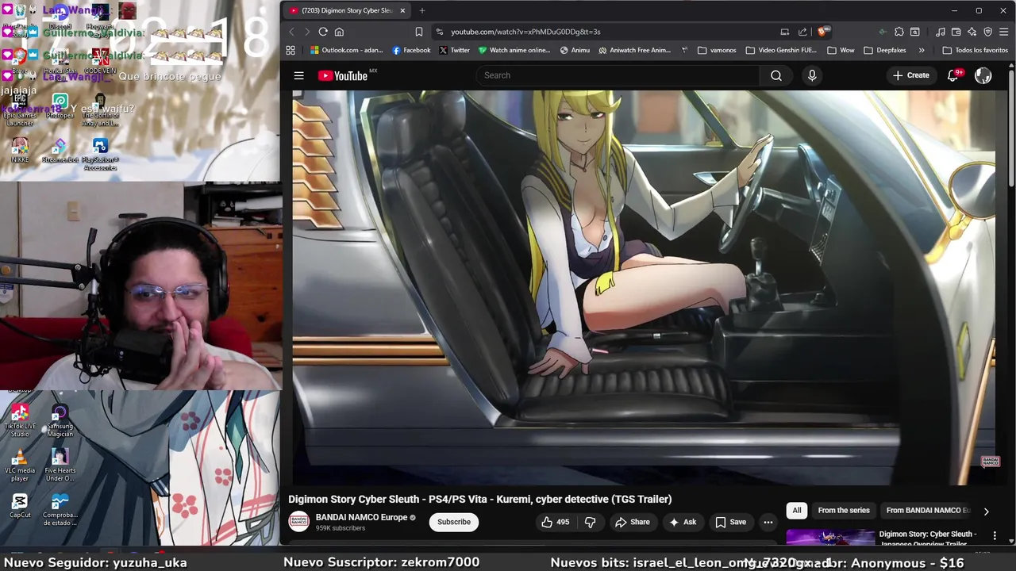1016x571 pixels.
Task: Open the Brave wallet icon in toolbar
Action: [x=956, y=32]
